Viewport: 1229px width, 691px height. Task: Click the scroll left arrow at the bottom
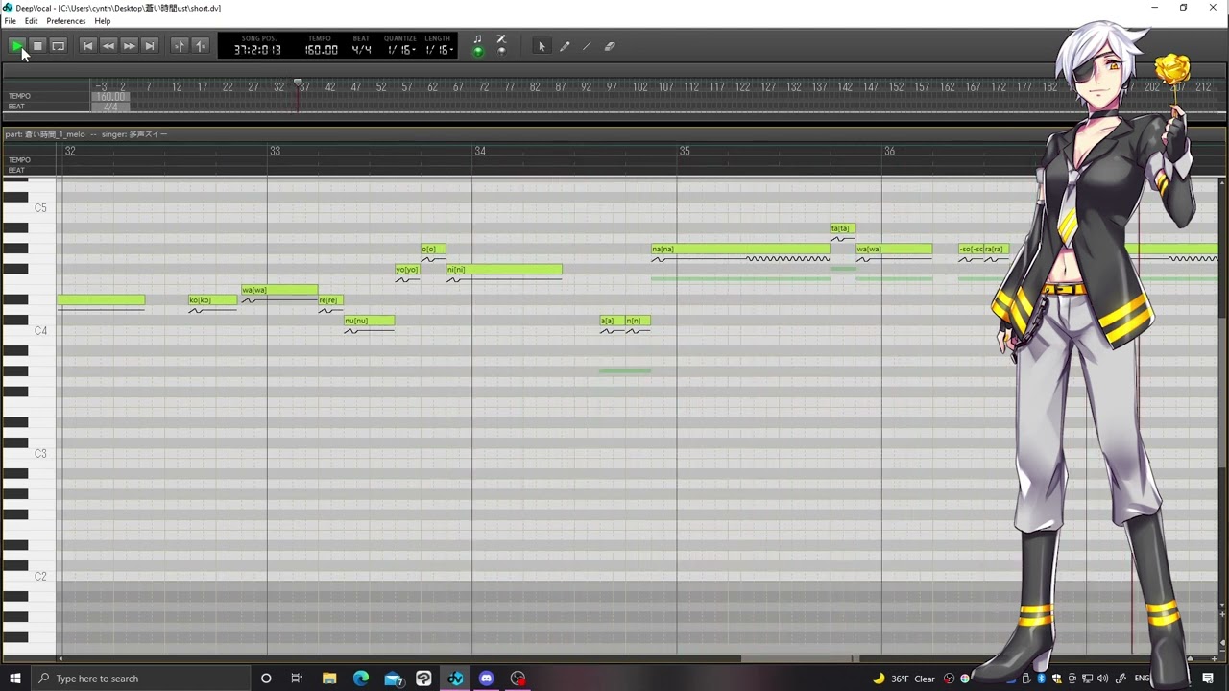coord(60,659)
